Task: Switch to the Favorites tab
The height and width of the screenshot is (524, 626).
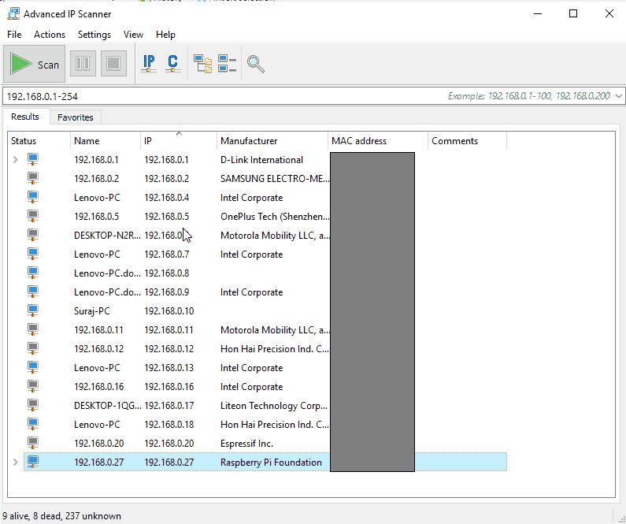Action: [76, 117]
